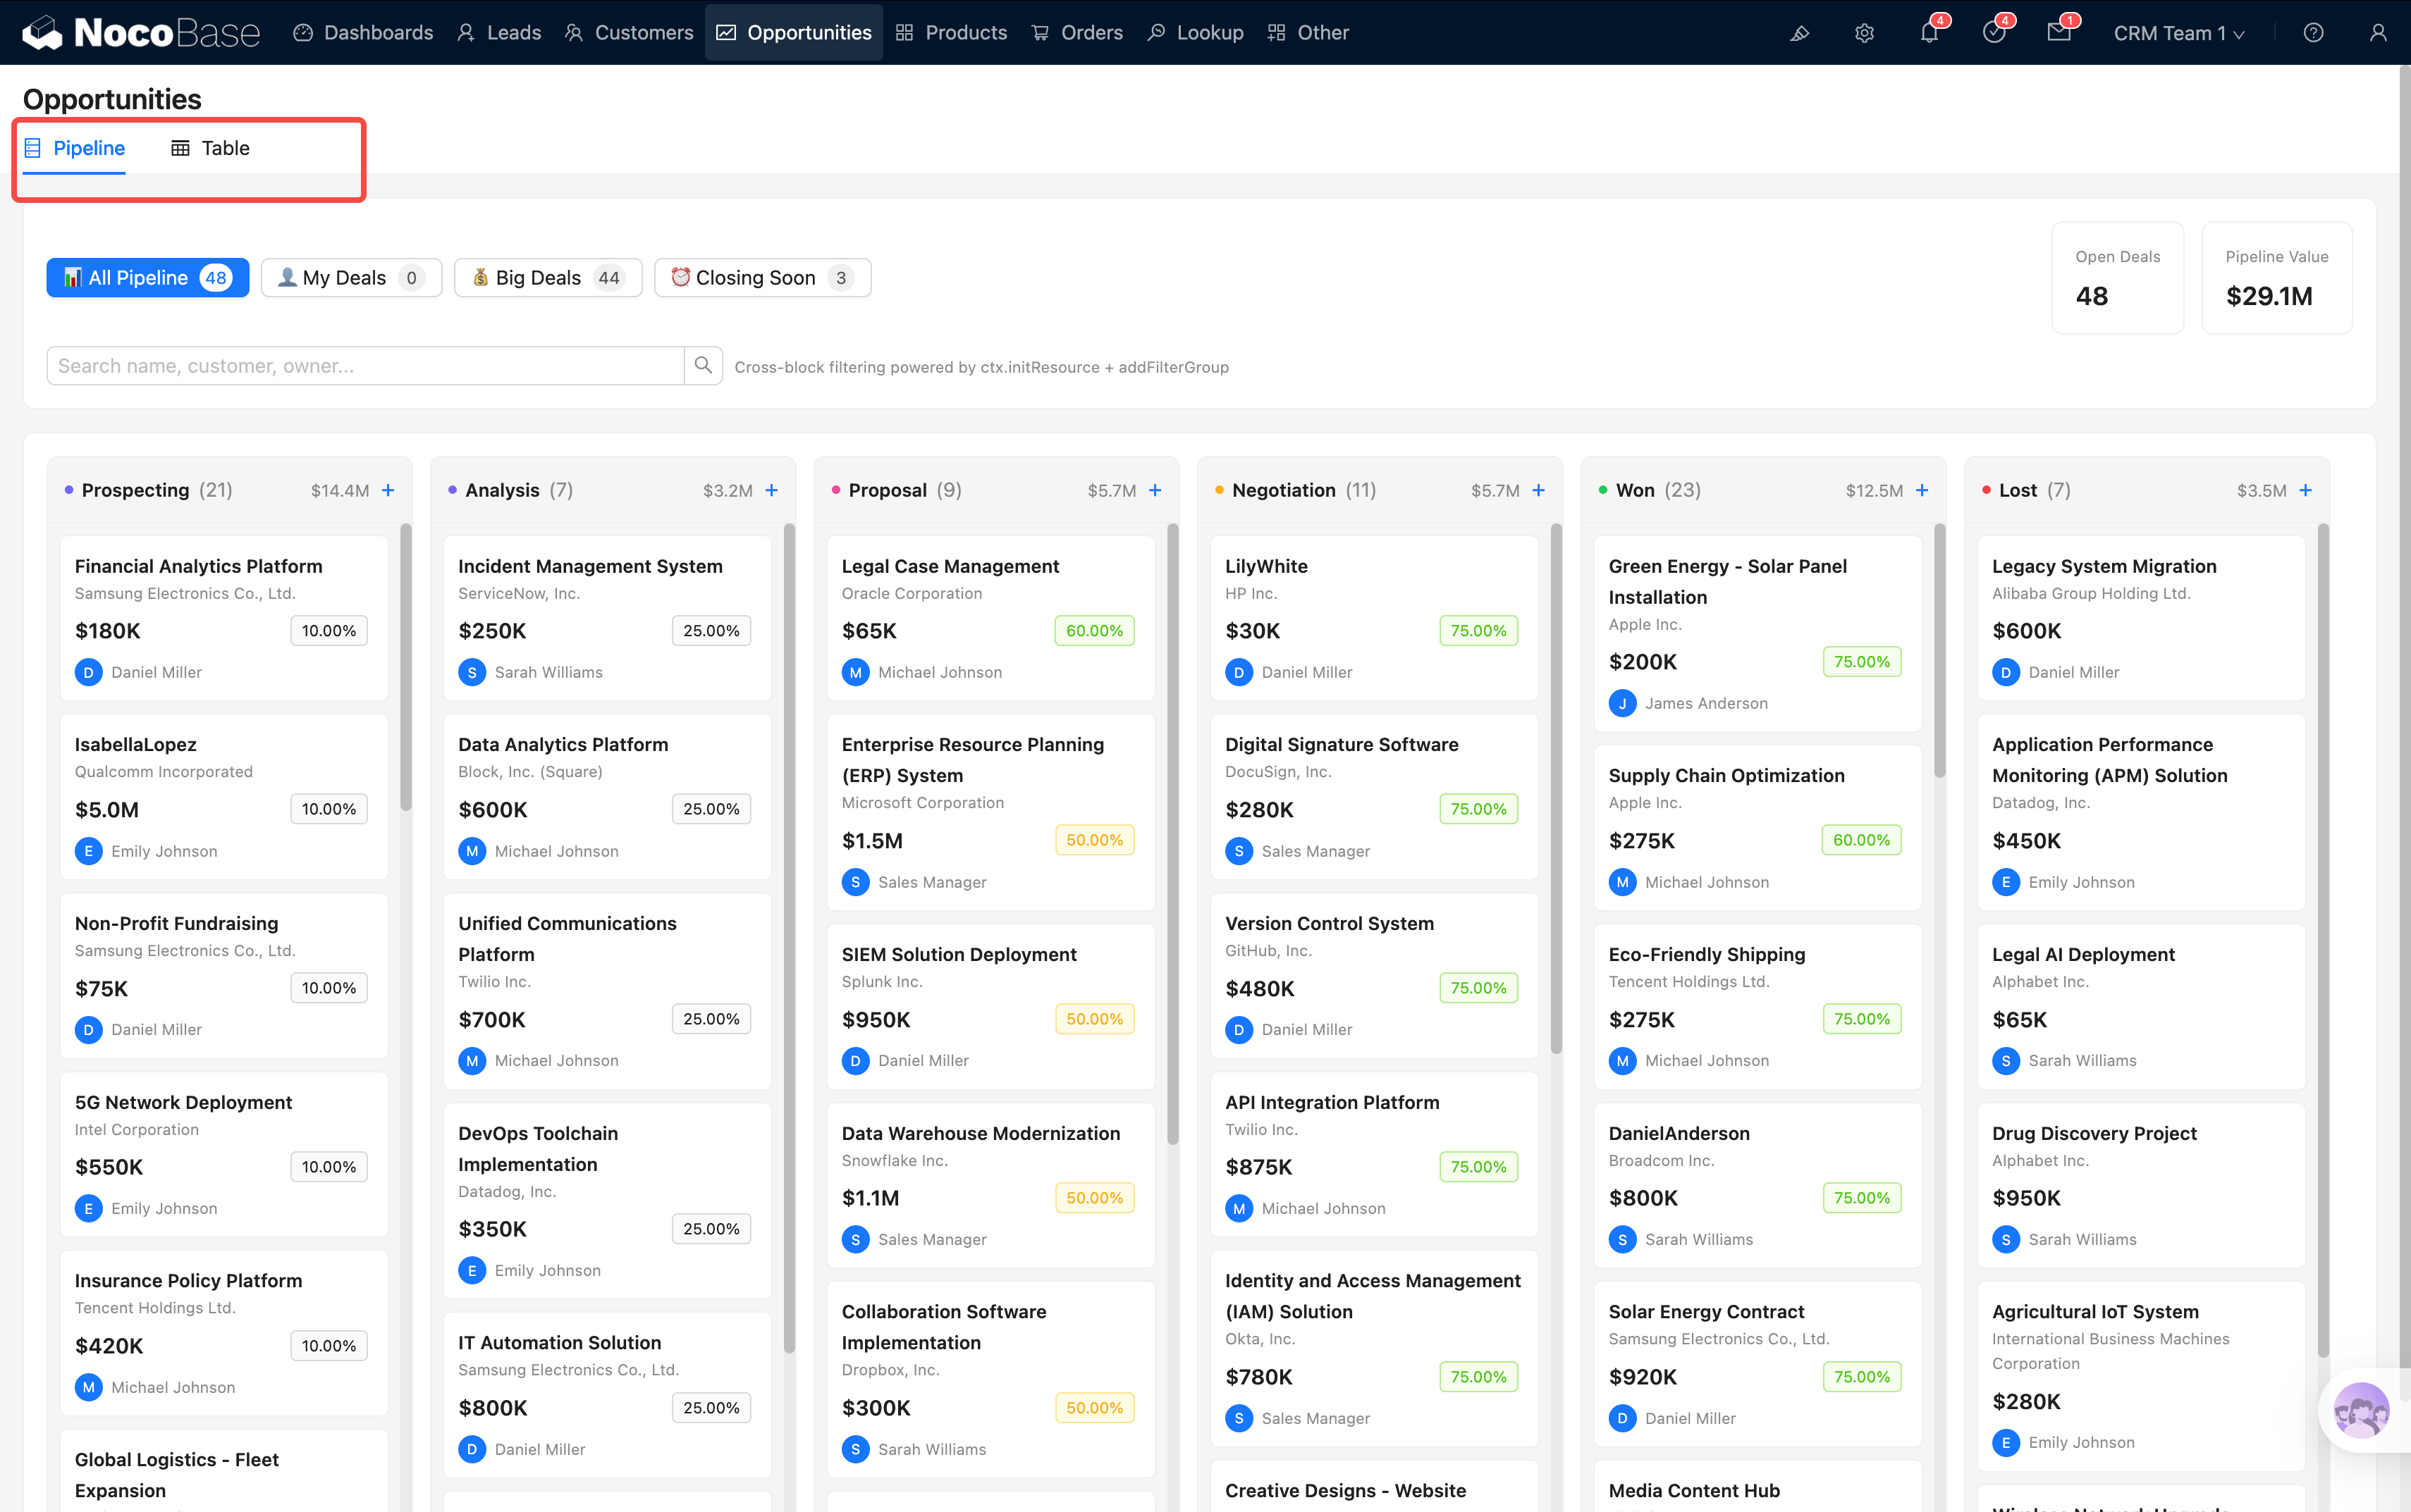Click the search magnifier button
Image resolution: width=2411 pixels, height=1512 pixels.
point(704,366)
